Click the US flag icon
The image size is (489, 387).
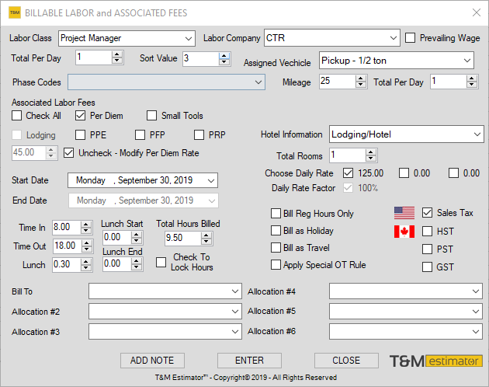point(404,213)
